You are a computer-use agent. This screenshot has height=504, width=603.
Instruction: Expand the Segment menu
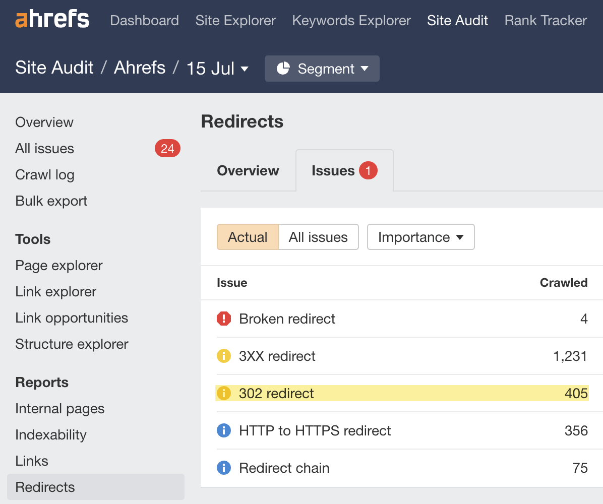pyautogui.click(x=322, y=69)
